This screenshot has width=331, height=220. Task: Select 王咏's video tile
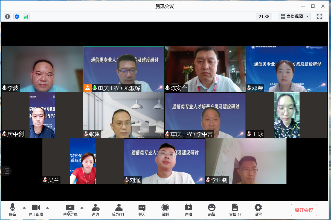[287, 115]
